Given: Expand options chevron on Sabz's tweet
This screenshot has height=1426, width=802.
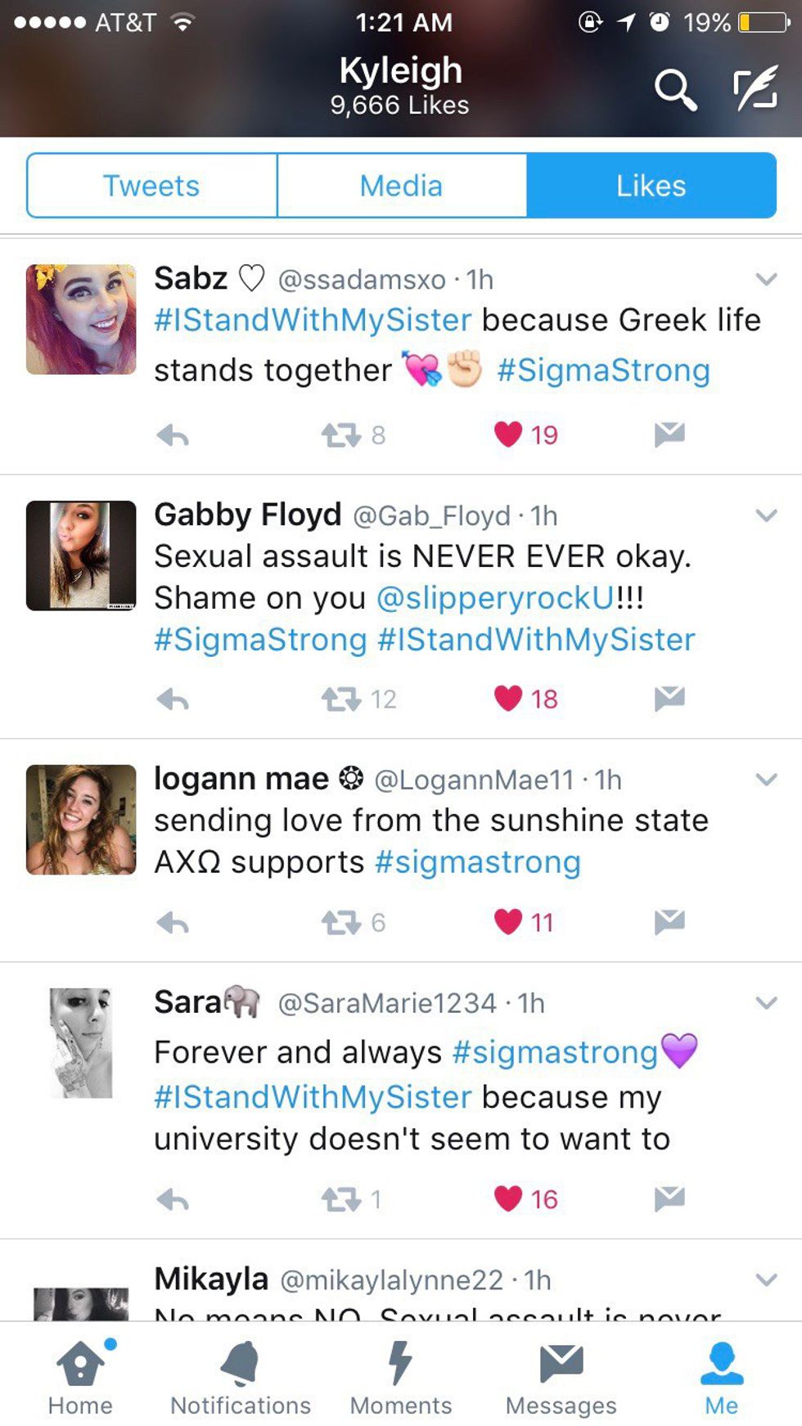Looking at the screenshot, I should point(766,279).
